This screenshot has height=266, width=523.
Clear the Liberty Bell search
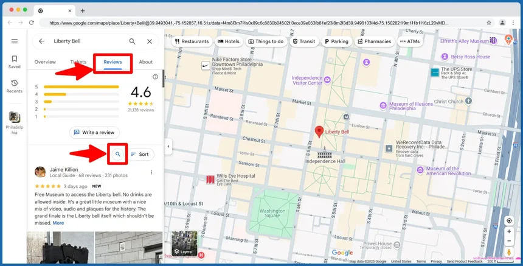pos(150,41)
